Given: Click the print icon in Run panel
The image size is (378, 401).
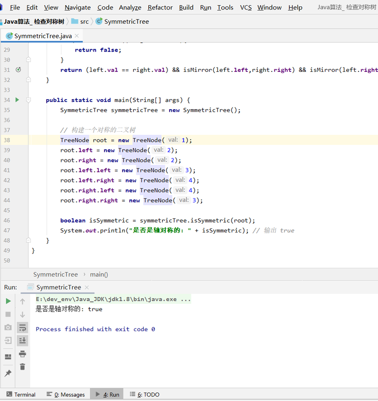Looking at the screenshot, I should pos(23,354).
